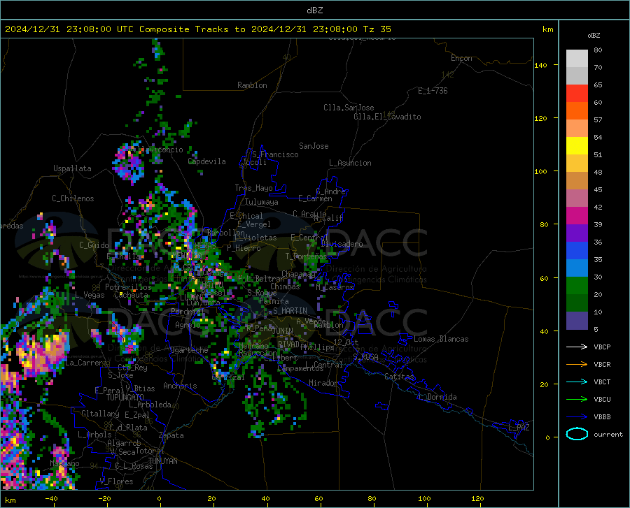Click the L_Dormida map label

tap(437, 397)
